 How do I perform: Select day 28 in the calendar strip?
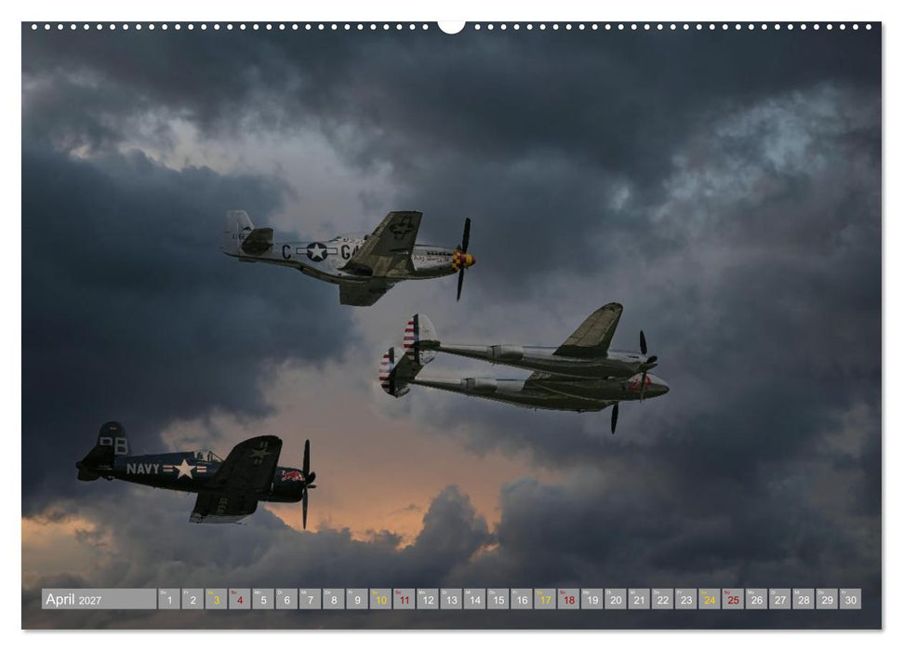point(804,599)
